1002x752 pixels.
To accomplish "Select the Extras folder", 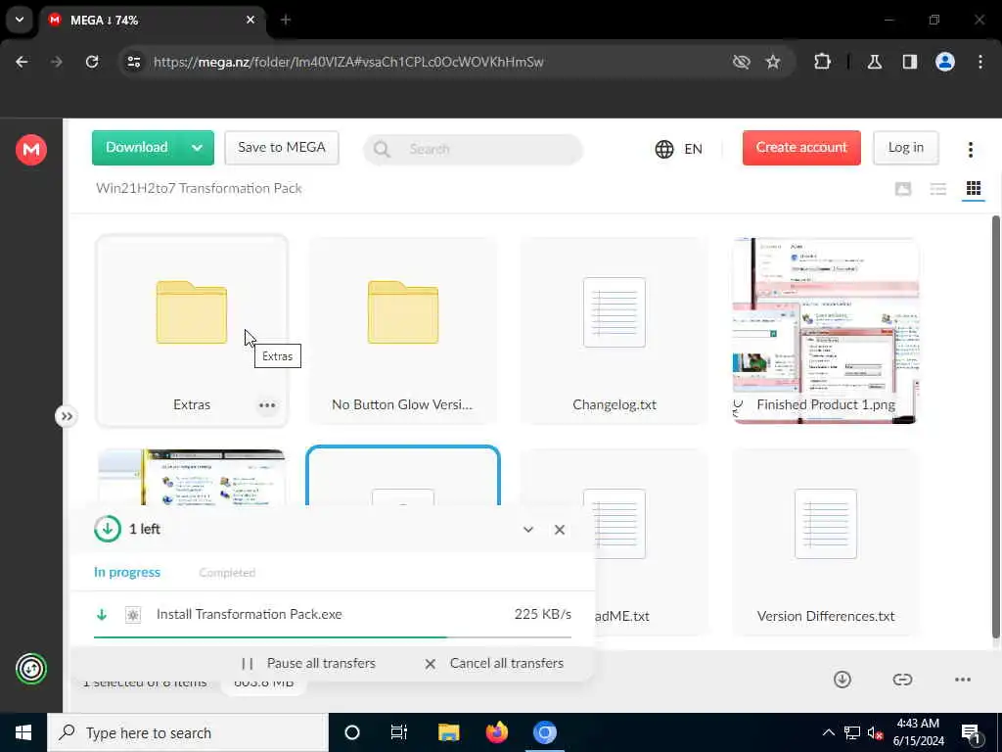I will pos(192,331).
